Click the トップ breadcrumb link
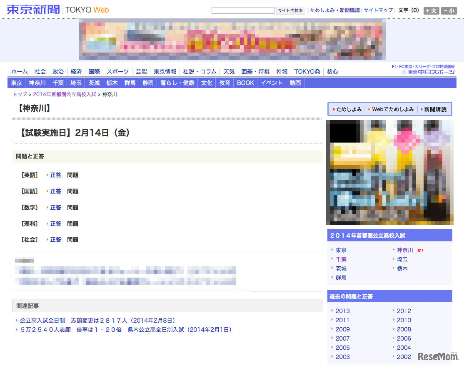The image size is (464, 366). [20, 94]
